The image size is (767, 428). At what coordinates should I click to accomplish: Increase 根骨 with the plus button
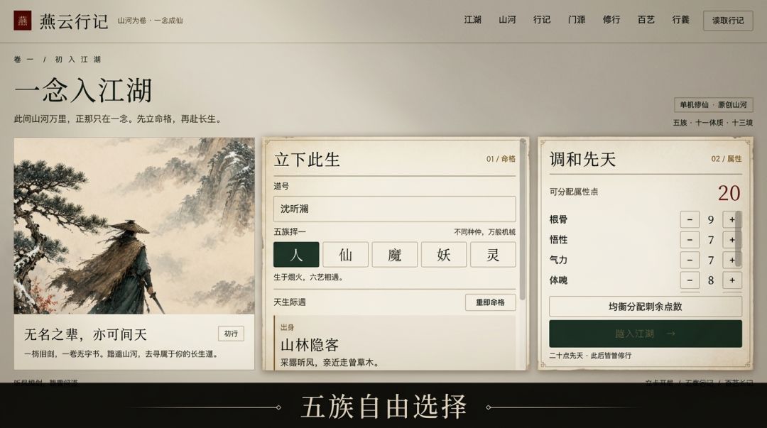click(731, 219)
